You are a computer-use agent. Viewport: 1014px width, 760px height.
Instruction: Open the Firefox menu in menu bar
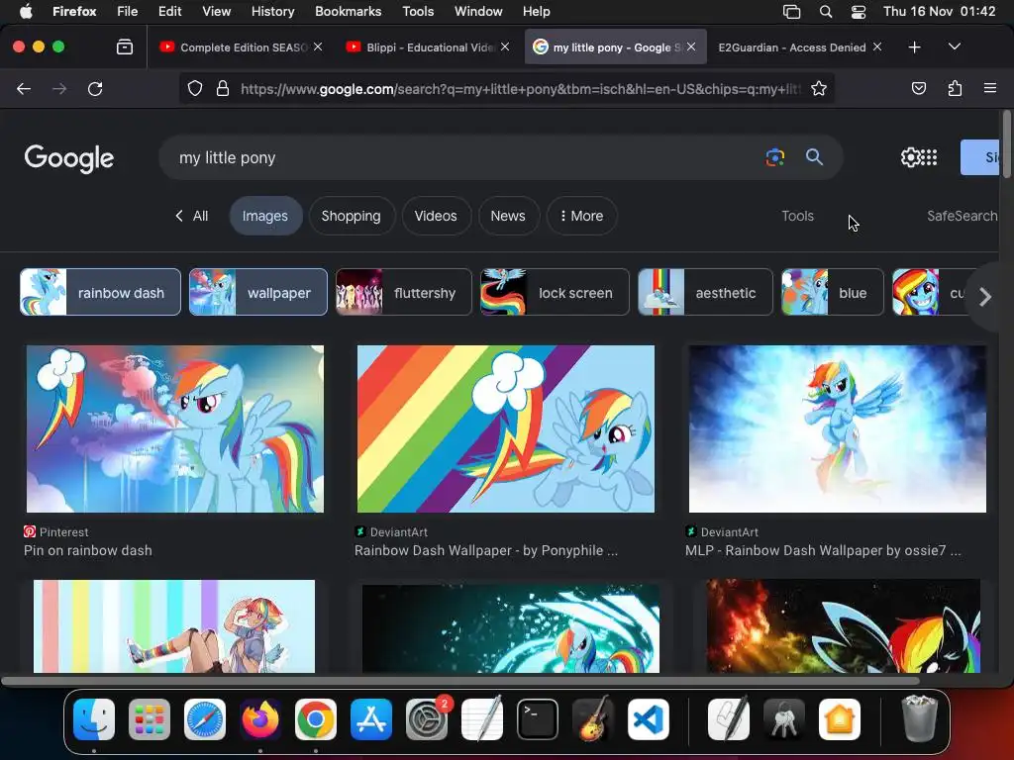pos(74,12)
